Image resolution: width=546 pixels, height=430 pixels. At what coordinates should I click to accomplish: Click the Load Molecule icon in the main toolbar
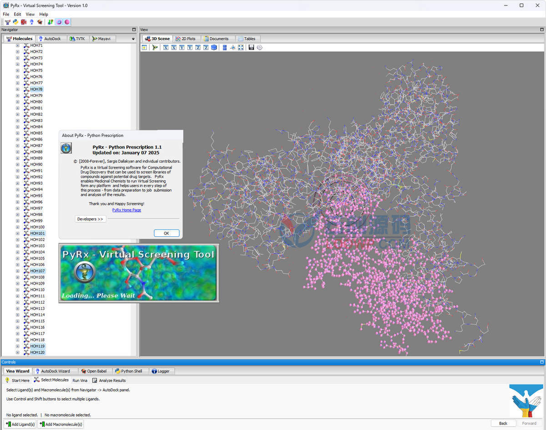coord(7,22)
